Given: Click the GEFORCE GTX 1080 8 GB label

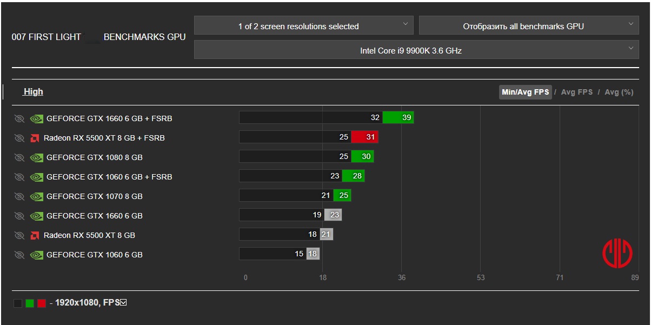Looking at the screenshot, I should [x=95, y=157].
